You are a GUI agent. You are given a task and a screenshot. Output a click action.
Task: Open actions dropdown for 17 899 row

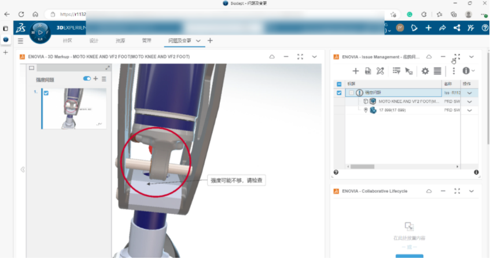click(x=469, y=110)
